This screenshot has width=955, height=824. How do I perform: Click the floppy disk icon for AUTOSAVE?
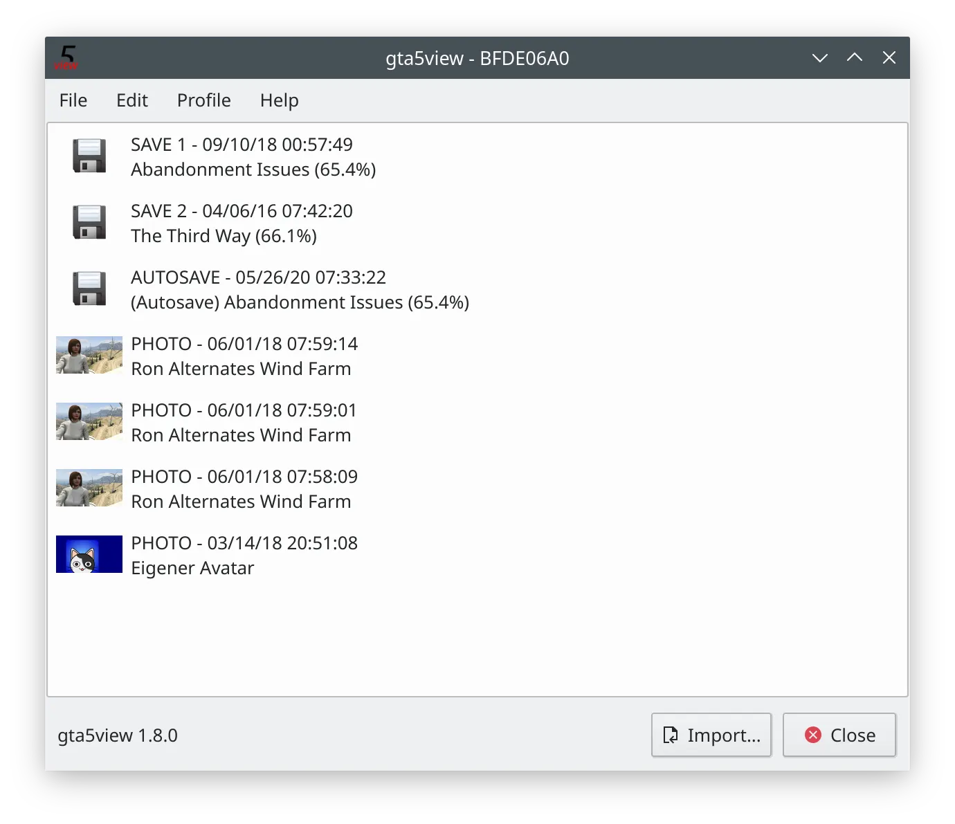(x=89, y=289)
